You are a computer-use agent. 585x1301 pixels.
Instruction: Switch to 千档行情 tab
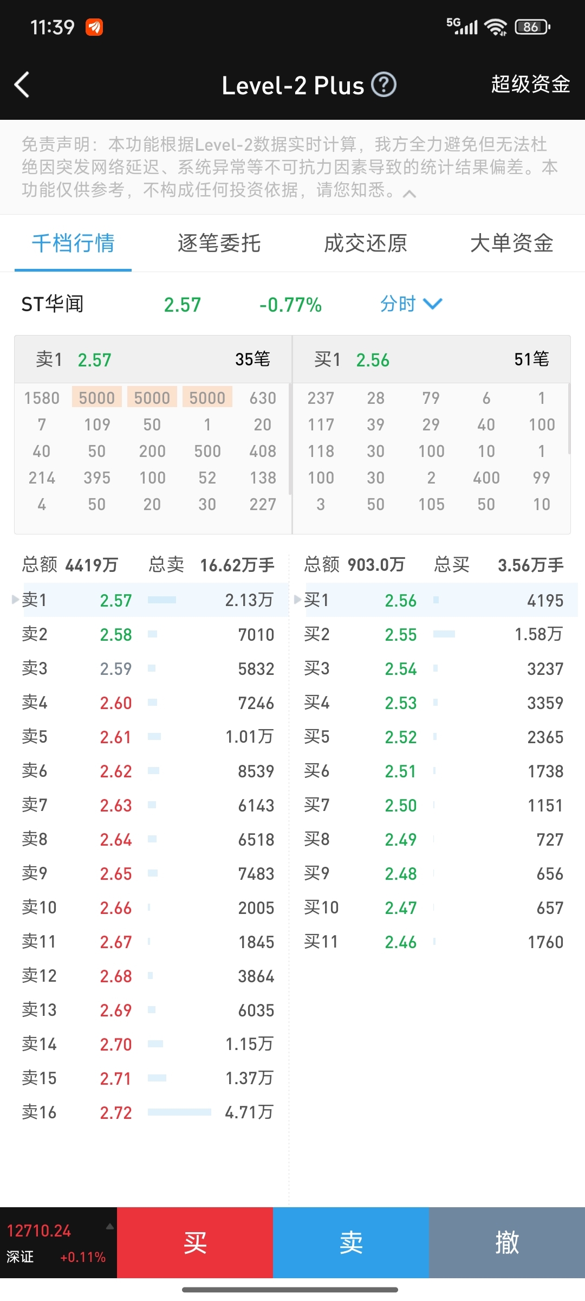coord(73,243)
